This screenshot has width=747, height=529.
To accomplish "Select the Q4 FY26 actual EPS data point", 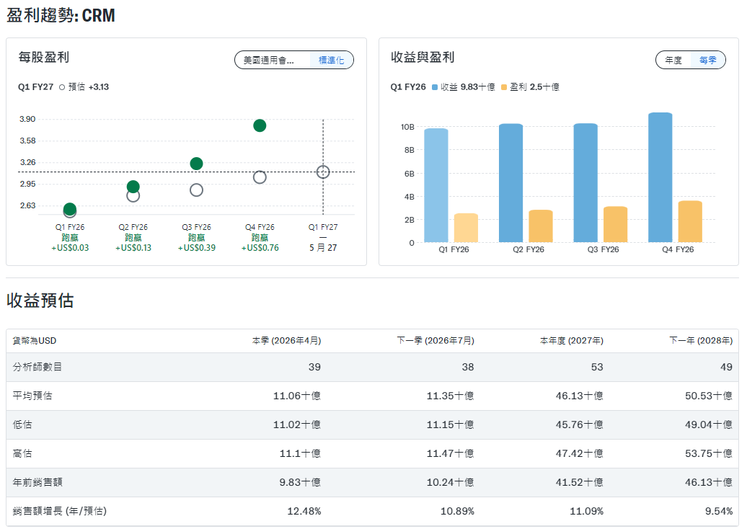I will [x=260, y=125].
